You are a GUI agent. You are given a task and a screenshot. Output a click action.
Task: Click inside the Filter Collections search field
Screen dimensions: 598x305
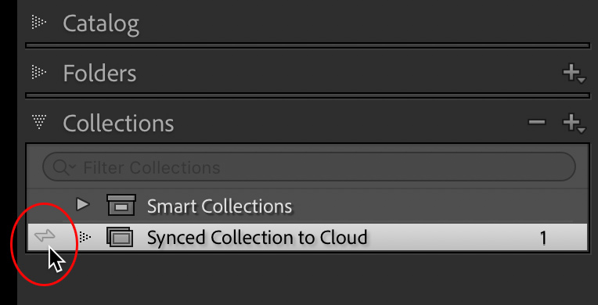(x=309, y=167)
